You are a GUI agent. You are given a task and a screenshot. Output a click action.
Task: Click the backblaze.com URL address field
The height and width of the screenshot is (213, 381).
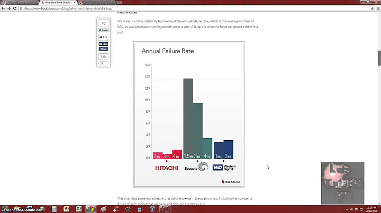194,8
